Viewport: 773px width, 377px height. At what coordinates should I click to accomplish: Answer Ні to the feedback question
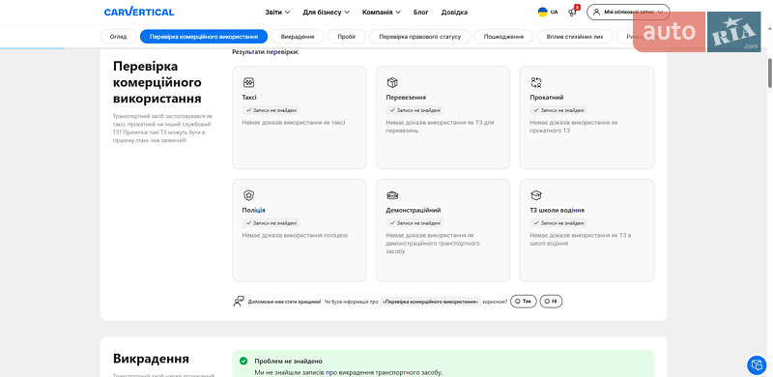point(551,301)
